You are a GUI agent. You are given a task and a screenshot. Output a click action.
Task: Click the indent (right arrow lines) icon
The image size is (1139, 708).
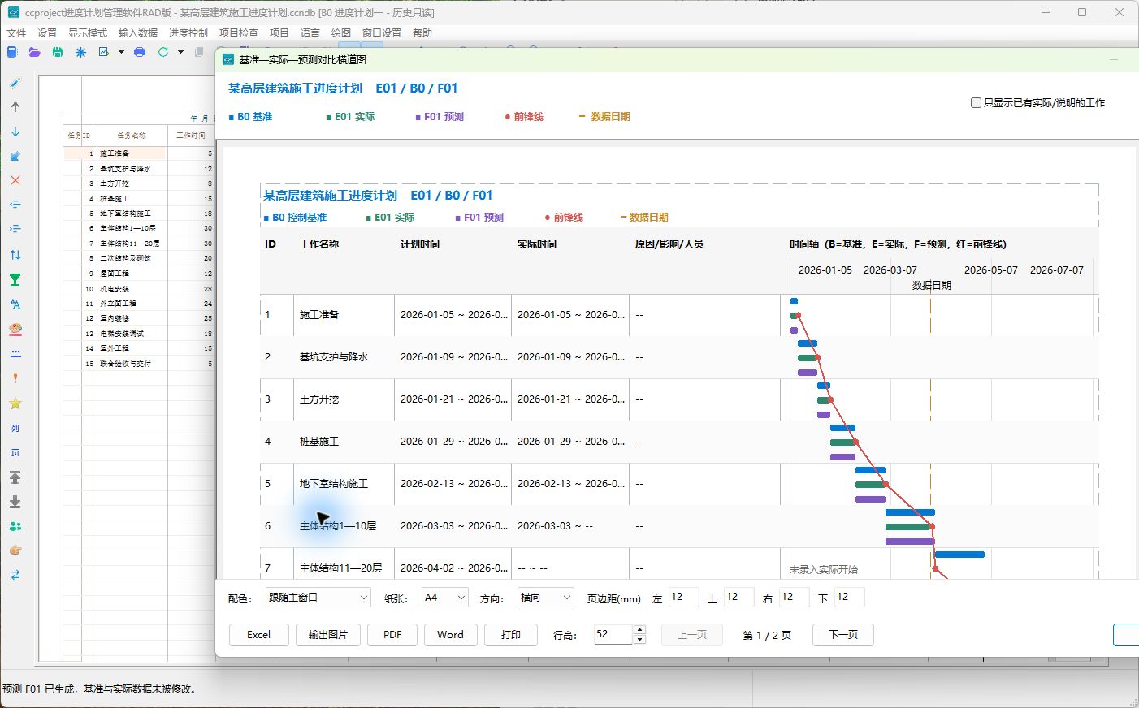[15, 229]
